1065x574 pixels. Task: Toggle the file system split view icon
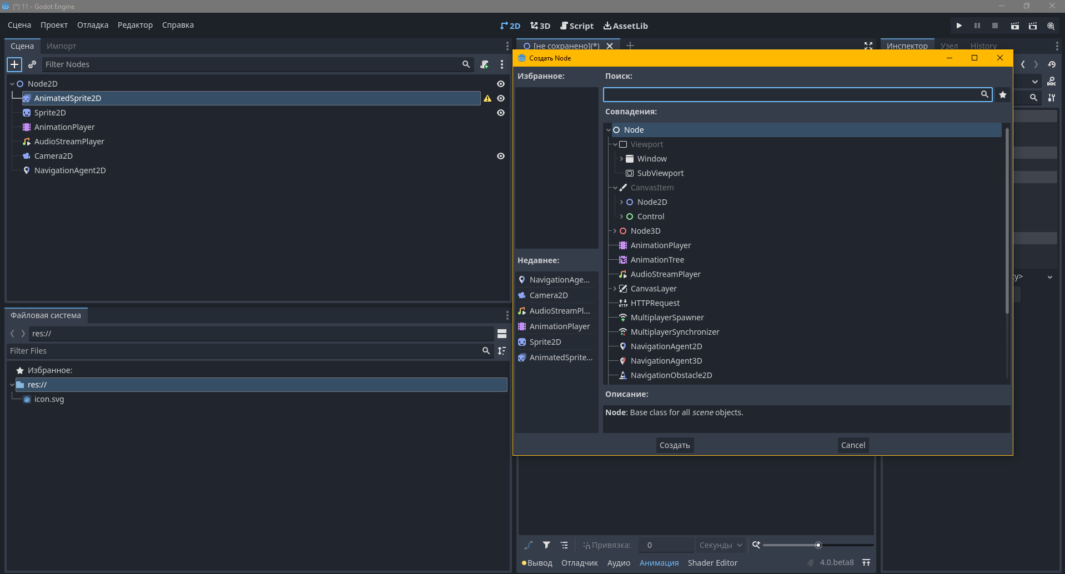tap(502, 334)
